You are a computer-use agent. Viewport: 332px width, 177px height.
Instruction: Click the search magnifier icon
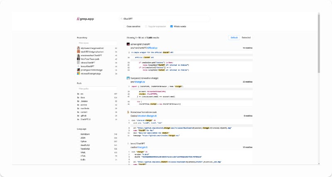[121, 19]
